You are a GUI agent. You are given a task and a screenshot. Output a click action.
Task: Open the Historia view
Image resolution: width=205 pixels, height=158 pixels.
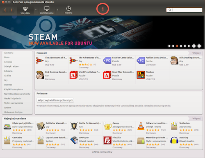[68, 10]
